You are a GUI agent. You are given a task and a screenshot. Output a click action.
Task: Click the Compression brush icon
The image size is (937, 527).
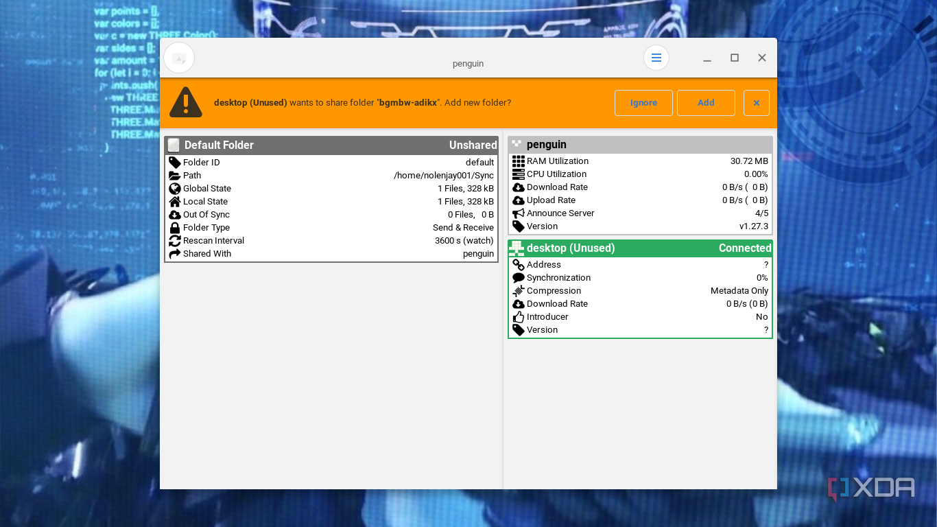(x=519, y=290)
